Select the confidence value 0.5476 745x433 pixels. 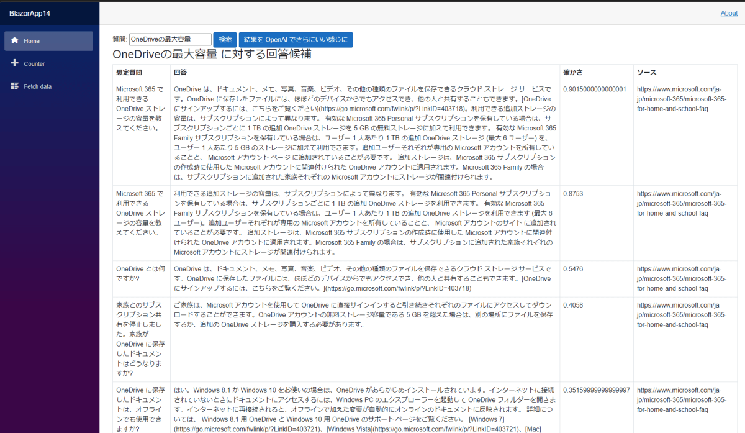(x=573, y=269)
